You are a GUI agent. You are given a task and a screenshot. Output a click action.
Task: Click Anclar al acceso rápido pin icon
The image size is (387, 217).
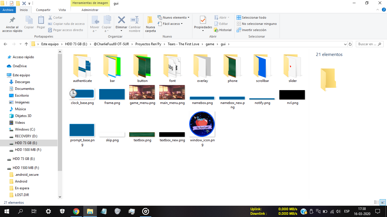tap(12, 20)
